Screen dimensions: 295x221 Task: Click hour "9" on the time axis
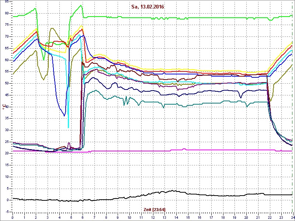pyautogui.click(x=118, y=218)
